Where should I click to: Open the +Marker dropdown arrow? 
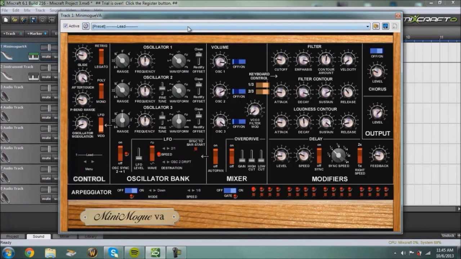click(45, 33)
